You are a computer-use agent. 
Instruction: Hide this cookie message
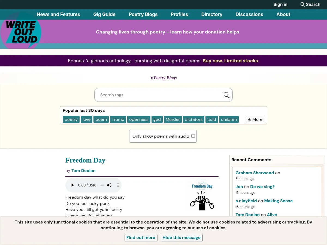pos(181,238)
